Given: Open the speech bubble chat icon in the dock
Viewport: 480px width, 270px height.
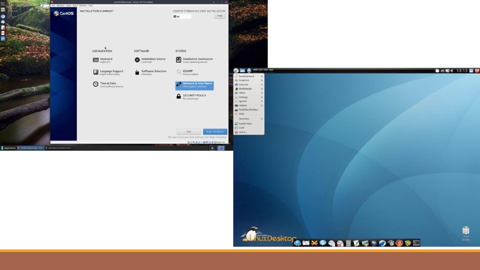Looking at the screenshot, I should coord(323,243).
